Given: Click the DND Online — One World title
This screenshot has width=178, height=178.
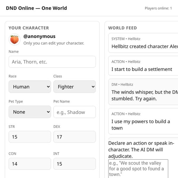Looking at the screenshot, I should click(36, 8).
